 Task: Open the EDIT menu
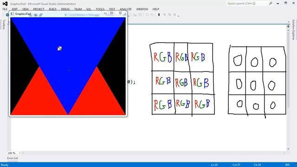coord(14,9)
